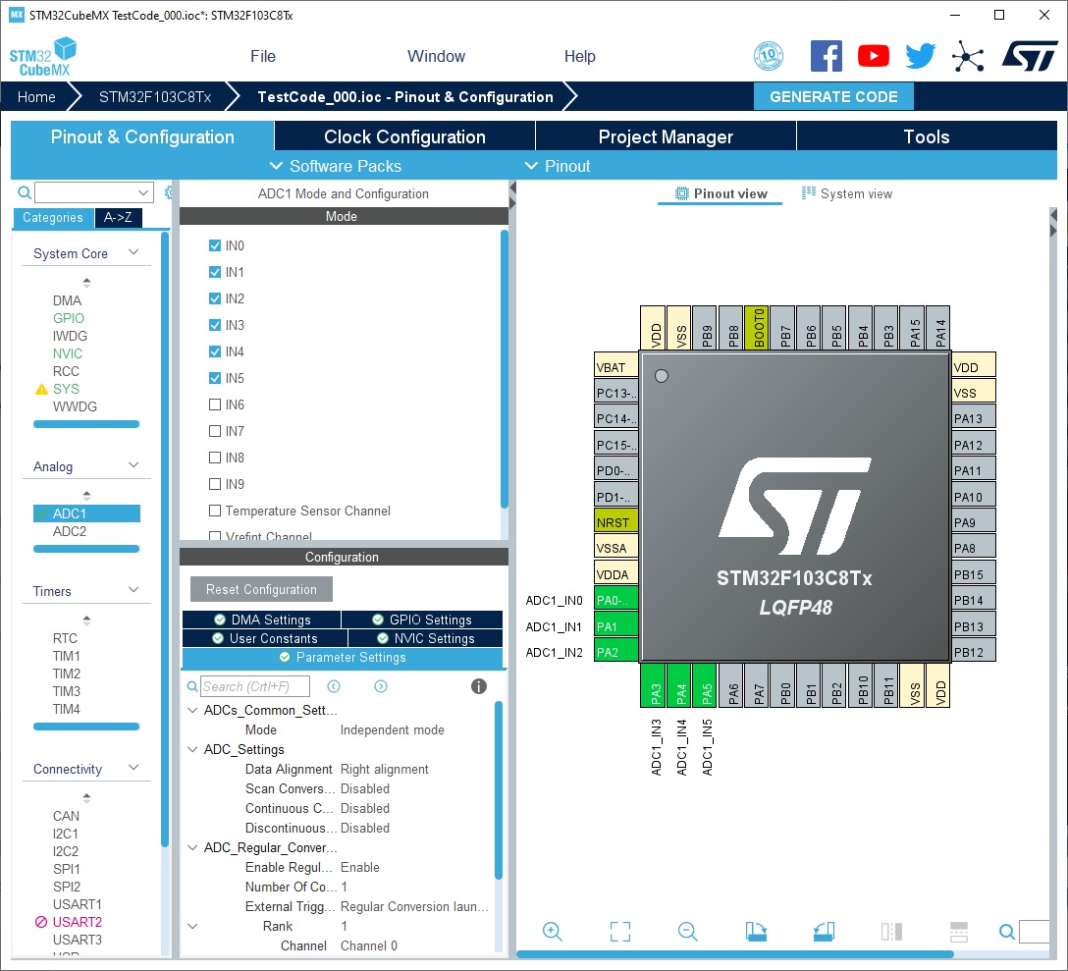Uncheck the IN1 channel checkbox
Viewport: 1068px width, 971px height.
click(215, 272)
